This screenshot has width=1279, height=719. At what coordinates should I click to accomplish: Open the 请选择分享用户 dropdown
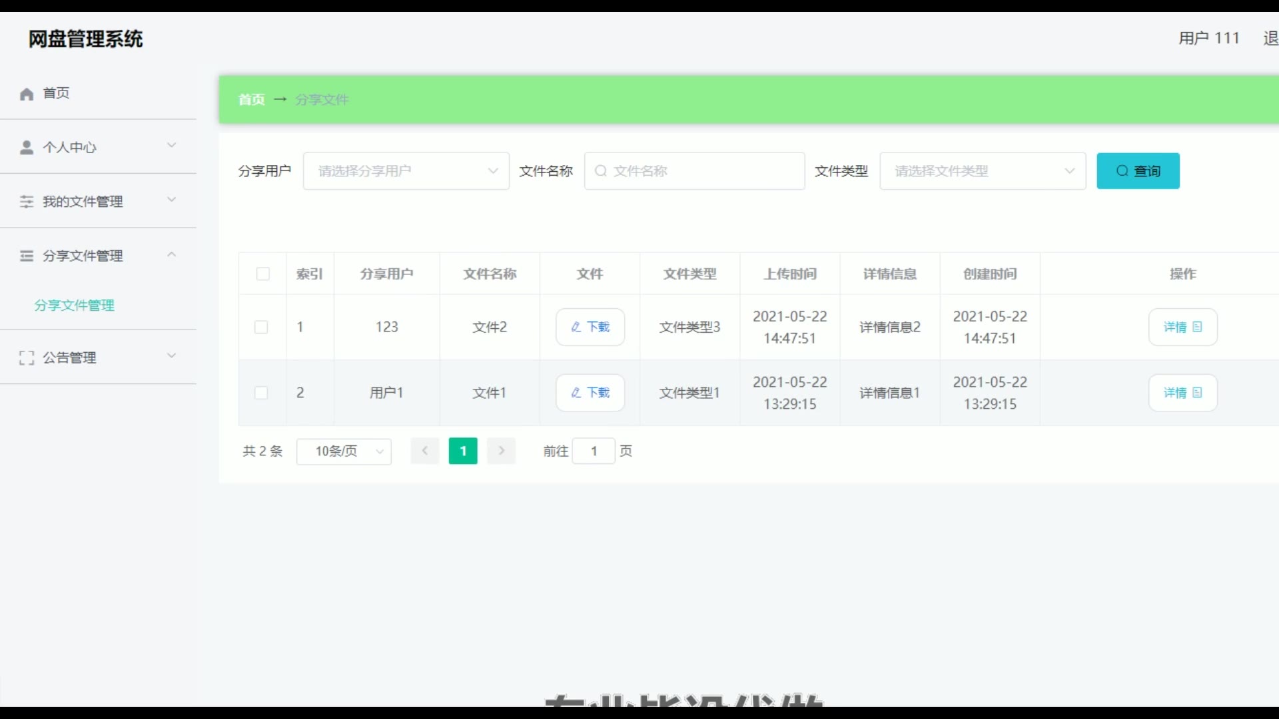406,171
